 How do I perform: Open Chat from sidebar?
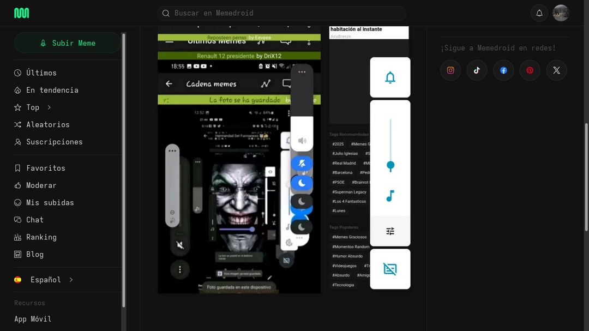tap(35, 220)
